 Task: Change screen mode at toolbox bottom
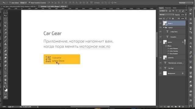5,97
